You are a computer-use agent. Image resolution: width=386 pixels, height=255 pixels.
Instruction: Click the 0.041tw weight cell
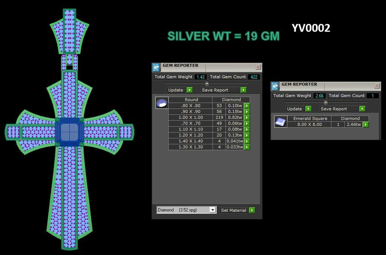tap(235, 141)
